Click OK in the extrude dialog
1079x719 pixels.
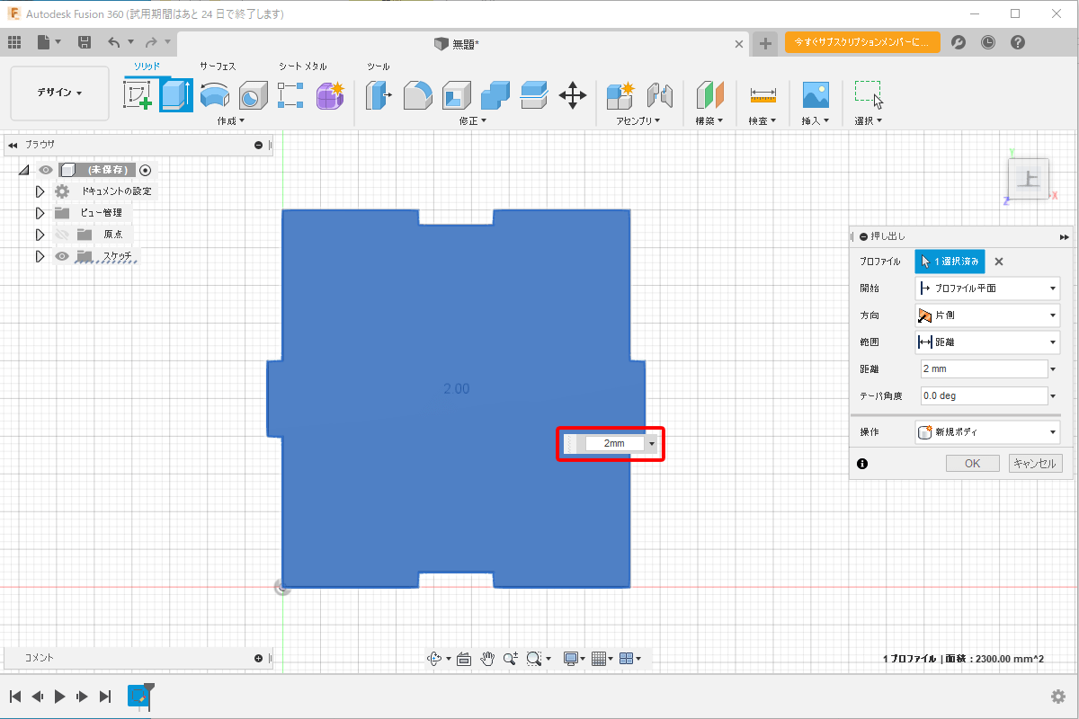click(x=972, y=464)
